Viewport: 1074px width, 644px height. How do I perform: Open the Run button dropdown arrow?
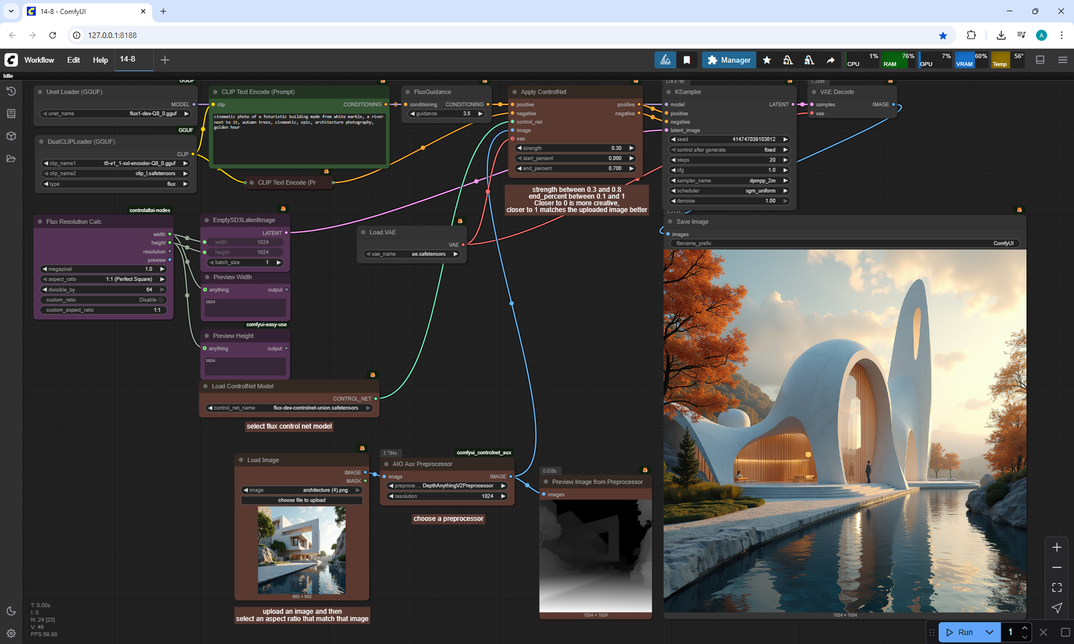[x=989, y=632]
